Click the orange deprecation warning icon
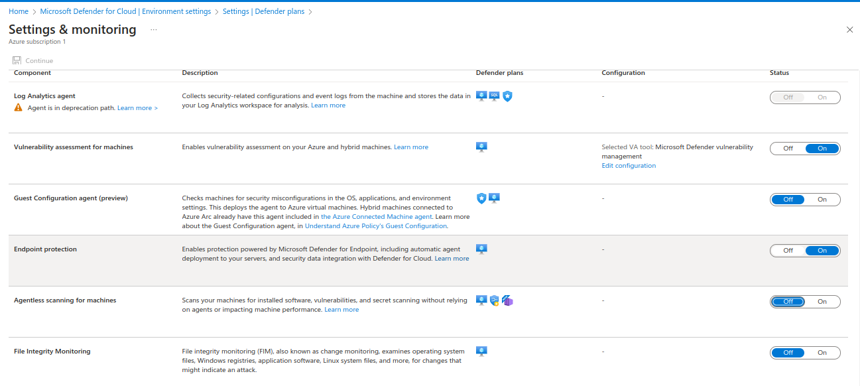 (x=19, y=107)
